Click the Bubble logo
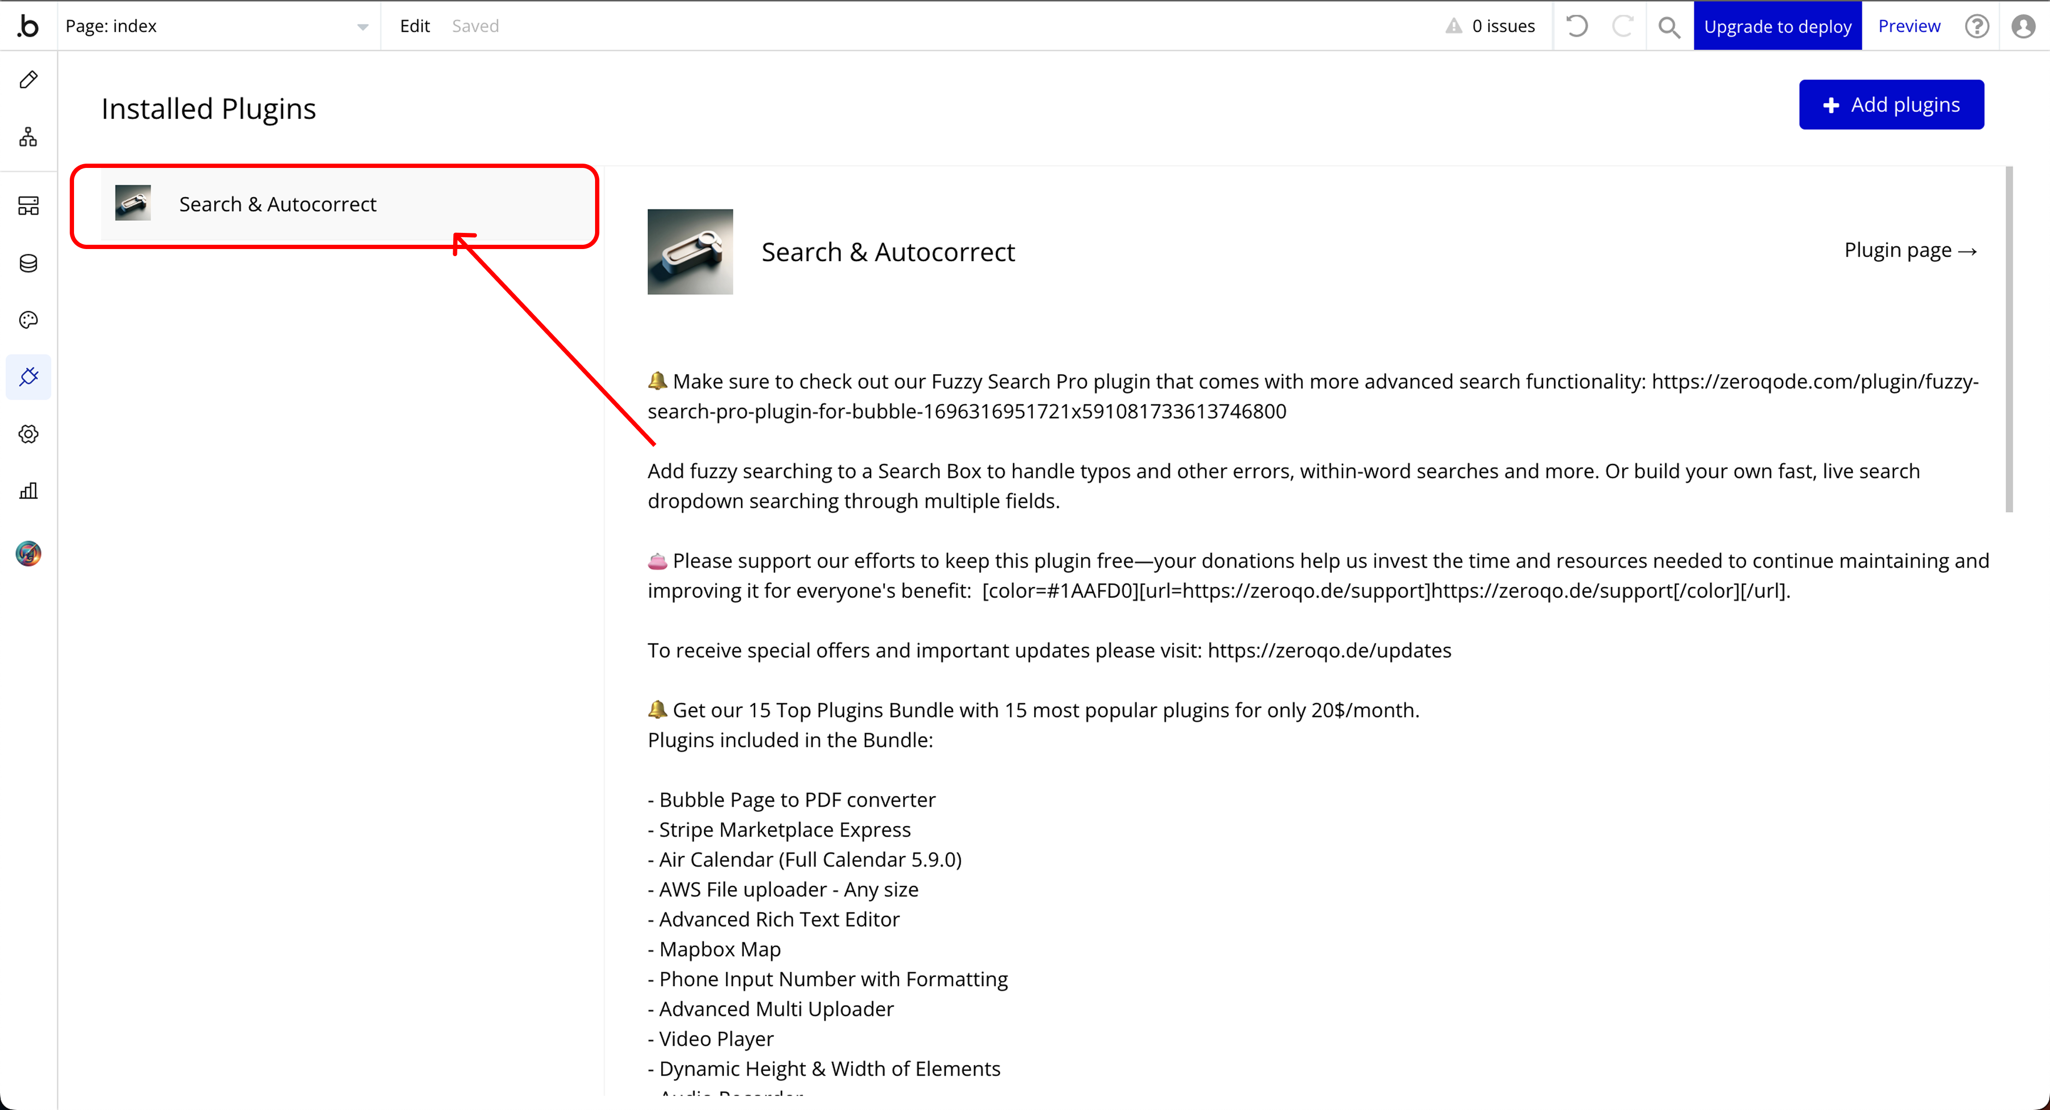Viewport: 2050px width, 1110px height. tap(28, 26)
